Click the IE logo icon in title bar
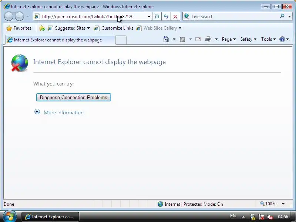296x222 pixels. [x=7, y=6]
